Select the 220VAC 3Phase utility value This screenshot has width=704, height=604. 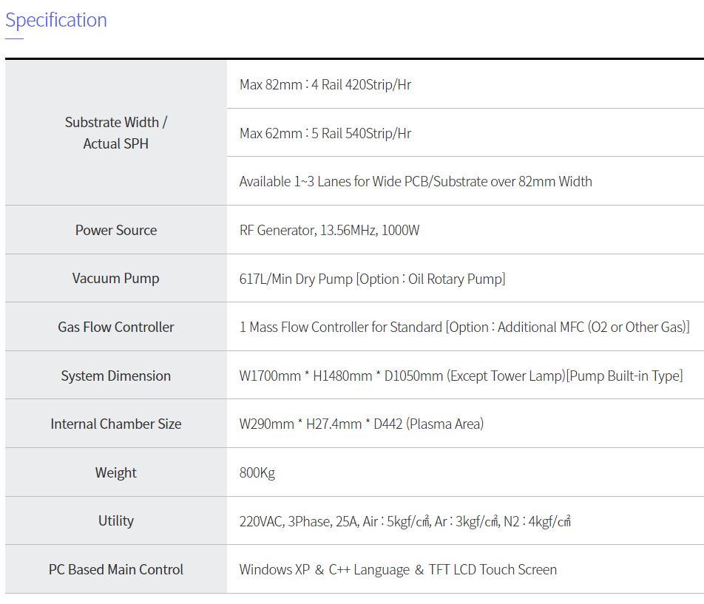[x=405, y=521]
